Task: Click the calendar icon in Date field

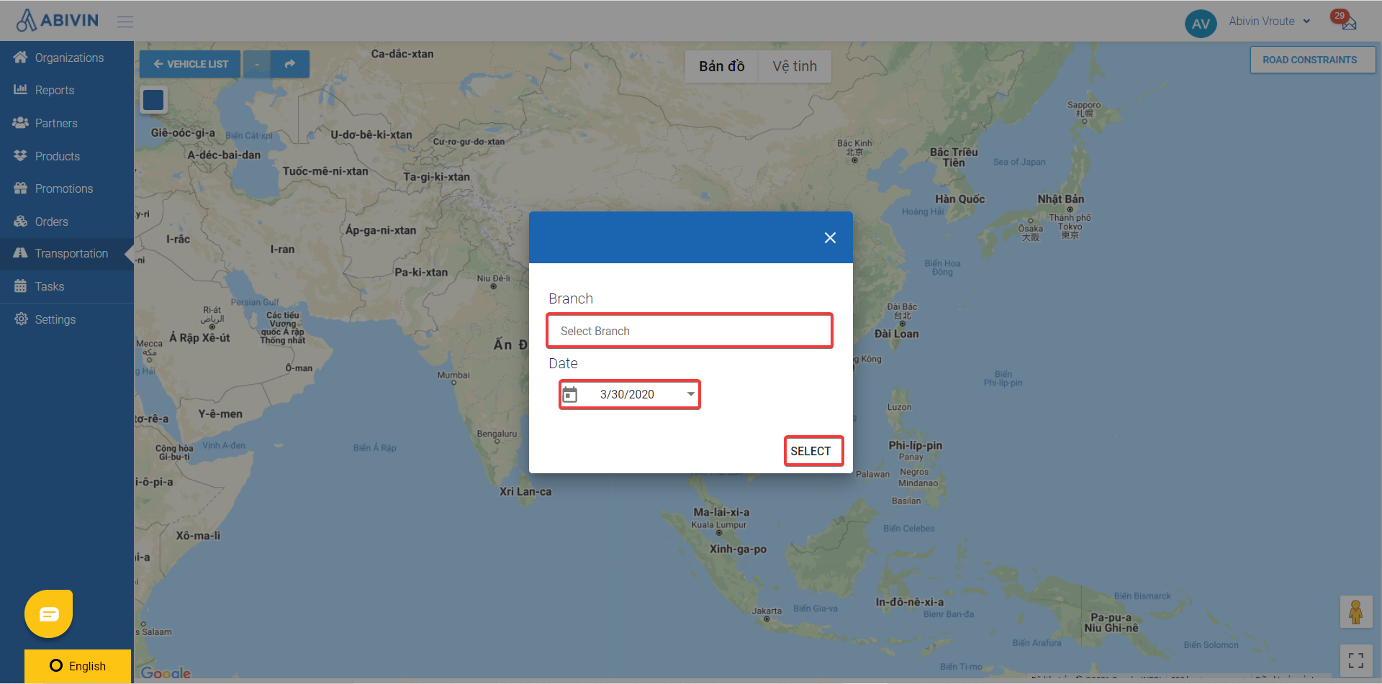Action: click(x=570, y=394)
